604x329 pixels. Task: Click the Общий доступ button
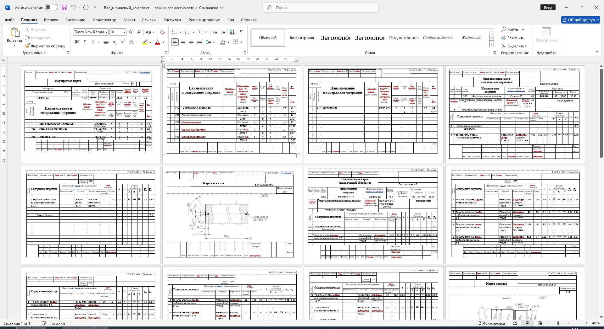[x=580, y=20]
